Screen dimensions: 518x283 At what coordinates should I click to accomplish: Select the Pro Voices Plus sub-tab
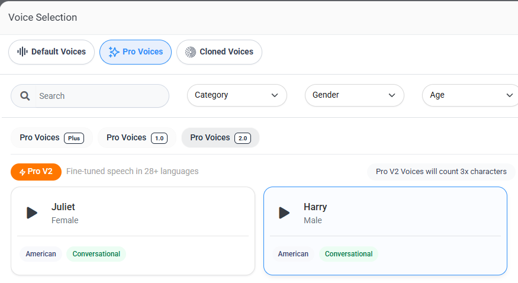[x=52, y=138]
